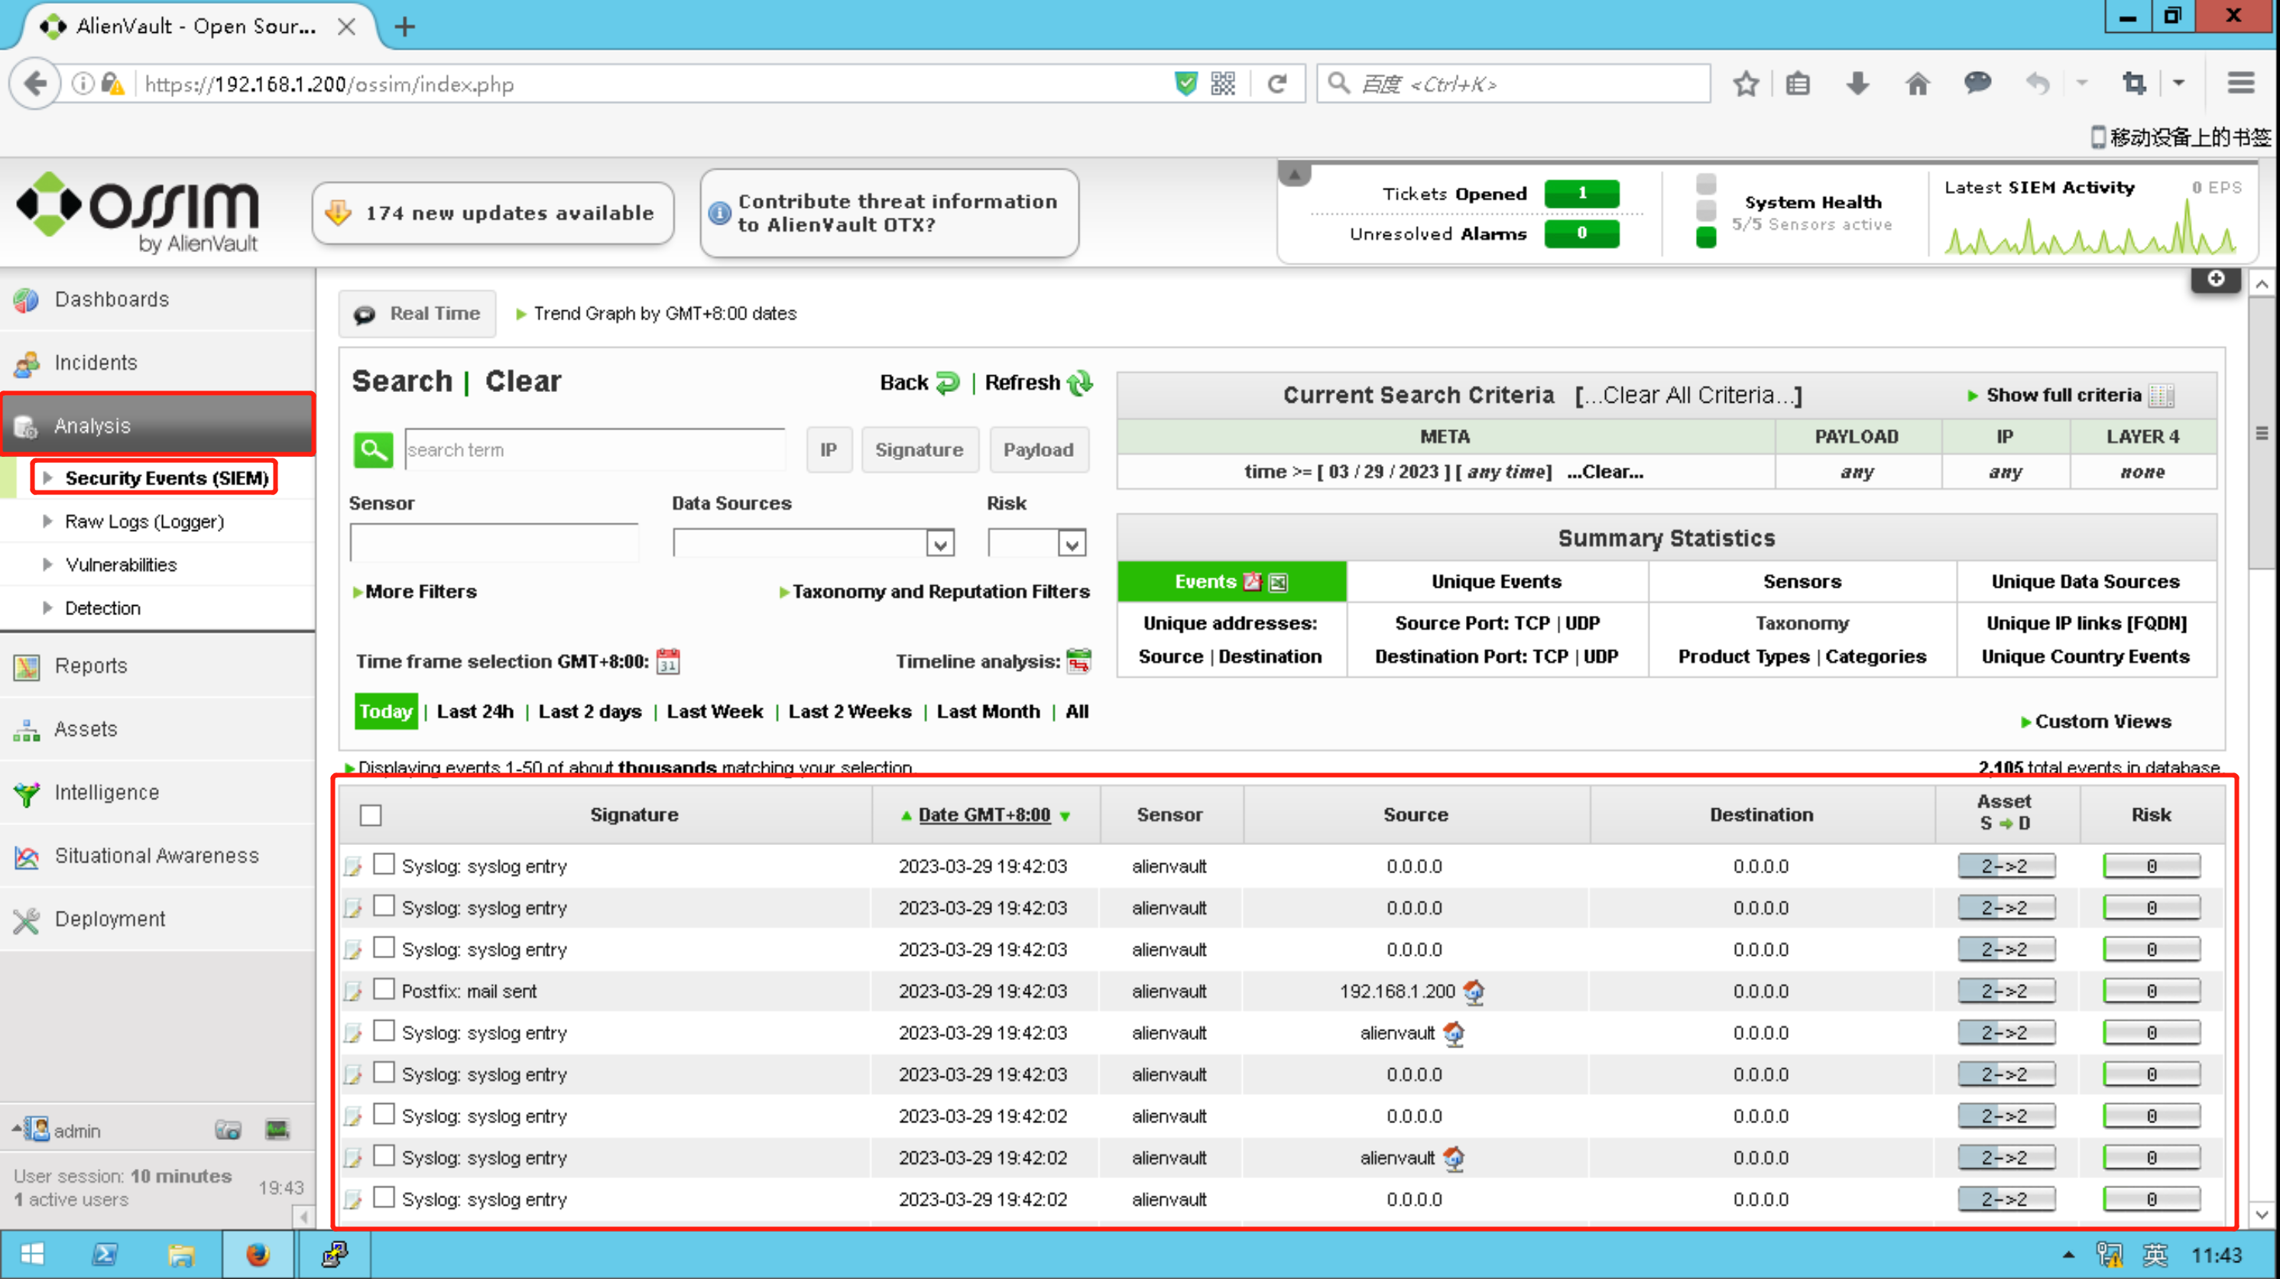Toggle the select-all checkbox in Signature header
This screenshot has height=1279, width=2280.
[371, 815]
